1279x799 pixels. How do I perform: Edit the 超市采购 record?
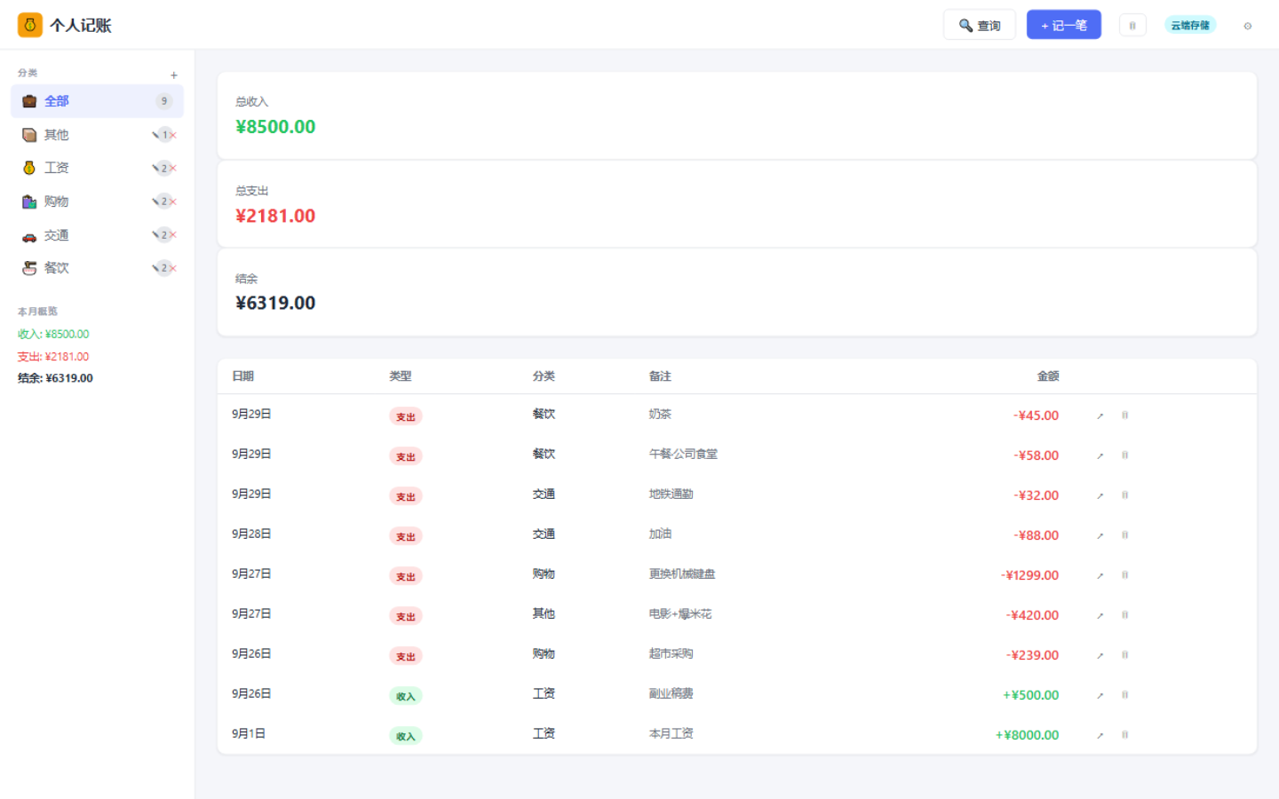pos(1100,655)
